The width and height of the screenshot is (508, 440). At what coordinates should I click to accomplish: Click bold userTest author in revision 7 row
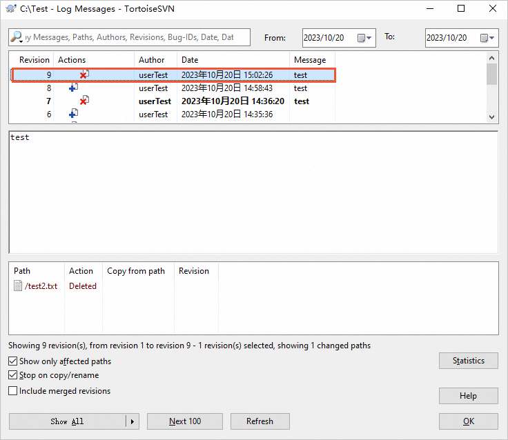(x=155, y=101)
